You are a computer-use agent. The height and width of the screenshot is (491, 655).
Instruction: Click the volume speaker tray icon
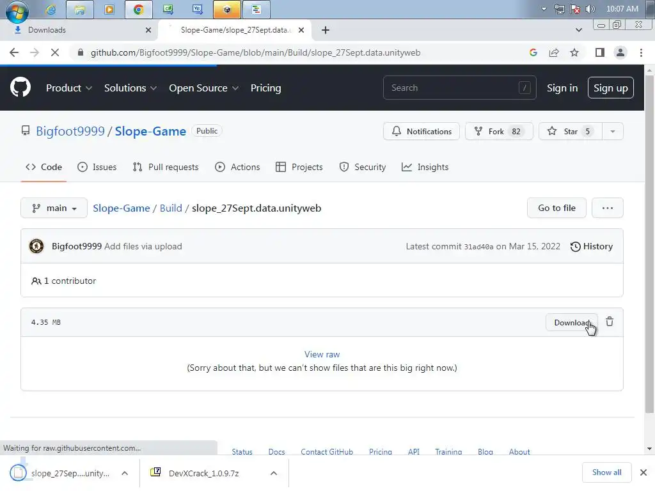pyautogui.click(x=590, y=9)
